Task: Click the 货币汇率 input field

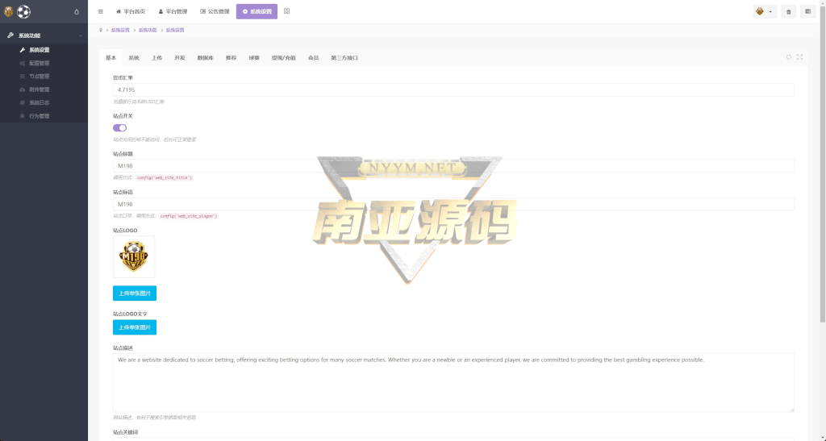Action: (453, 90)
